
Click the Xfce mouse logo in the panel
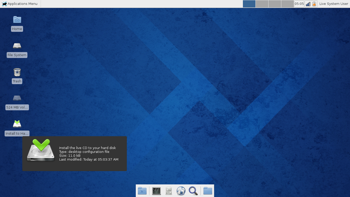(x=4, y=4)
